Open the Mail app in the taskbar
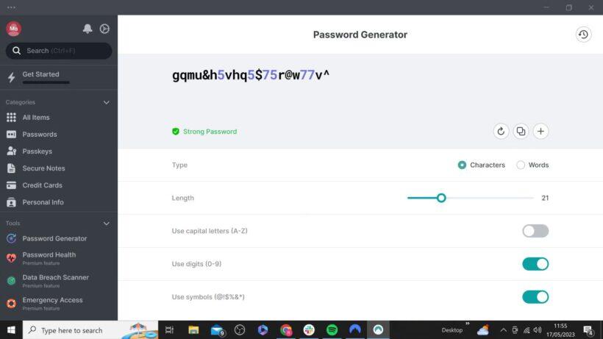This screenshot has width=603, height=339. 217,329
